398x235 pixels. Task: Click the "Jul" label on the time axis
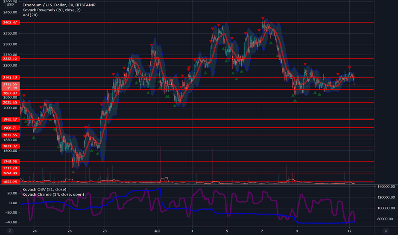(157, 231)
